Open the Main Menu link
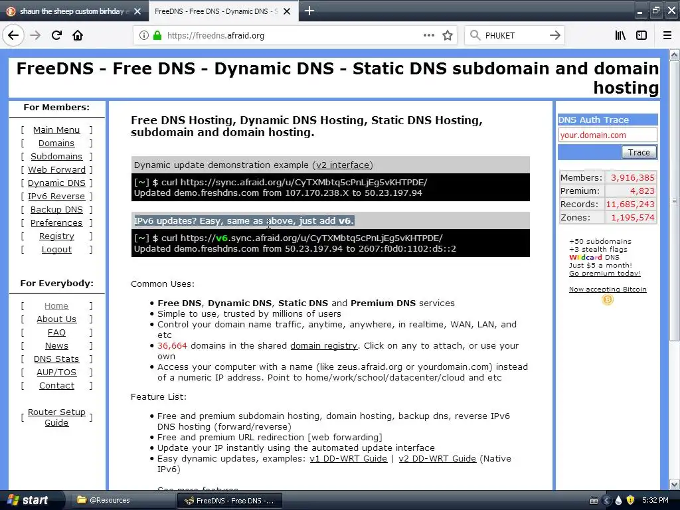 [56, 129]
